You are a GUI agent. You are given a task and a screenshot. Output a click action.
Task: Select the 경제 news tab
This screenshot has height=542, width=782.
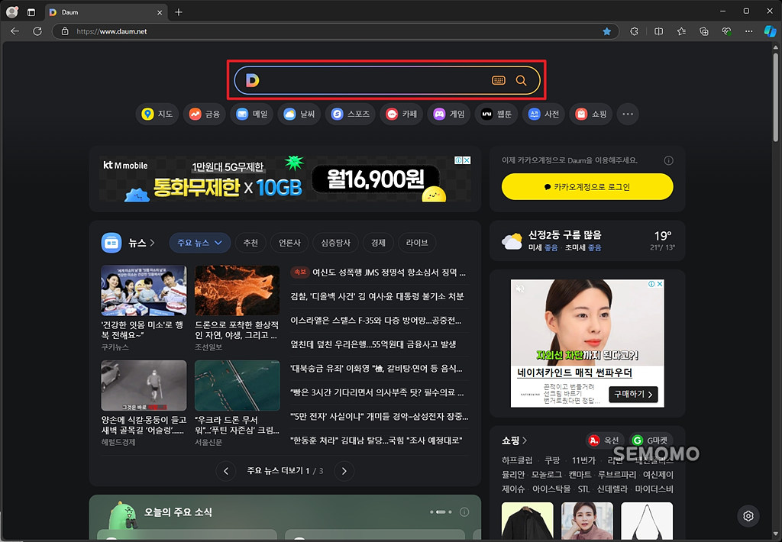pyautogui.click(x=378, y=243)
